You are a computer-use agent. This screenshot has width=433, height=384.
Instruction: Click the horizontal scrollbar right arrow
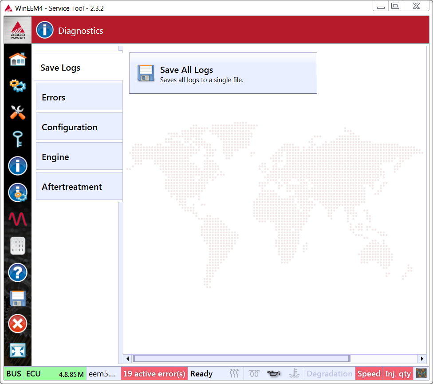click(x=421, y=358)
